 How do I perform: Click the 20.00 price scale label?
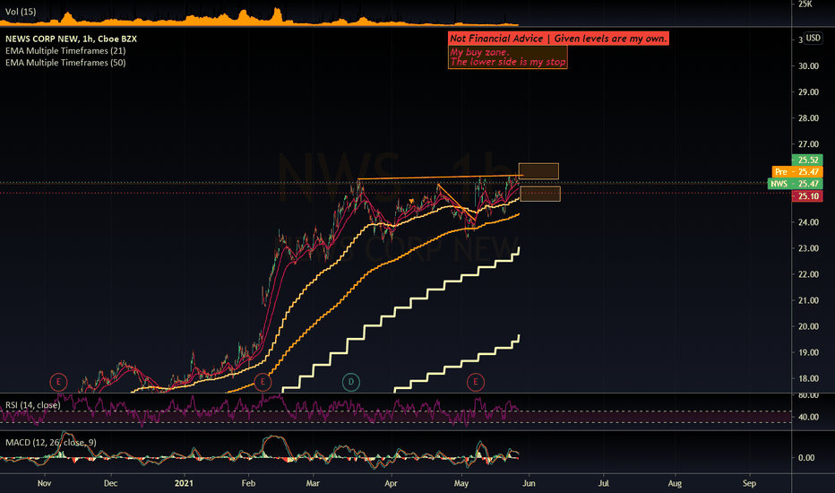click(808, 326)
